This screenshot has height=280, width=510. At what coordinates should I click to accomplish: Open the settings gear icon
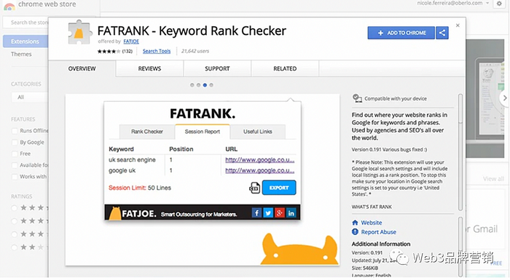tap(499, 4)
